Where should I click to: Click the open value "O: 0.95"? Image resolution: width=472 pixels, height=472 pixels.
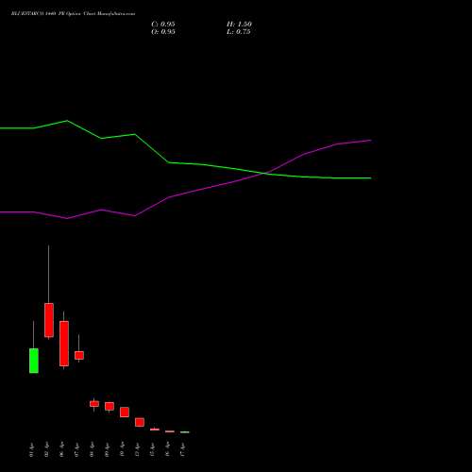(x=163, y=32)
